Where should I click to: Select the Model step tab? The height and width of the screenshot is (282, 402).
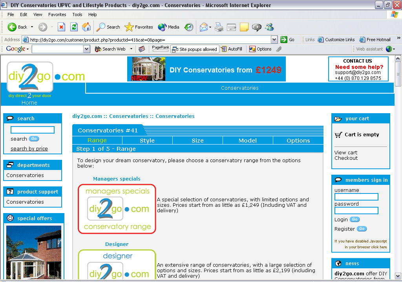248,141
